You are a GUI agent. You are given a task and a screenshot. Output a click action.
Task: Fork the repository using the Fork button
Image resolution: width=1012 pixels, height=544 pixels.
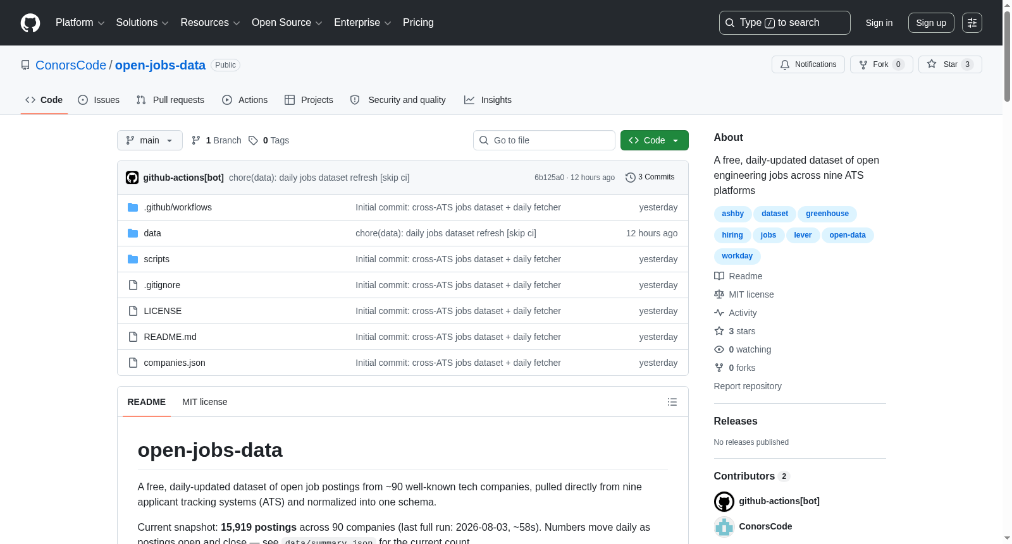click(882, 64)
